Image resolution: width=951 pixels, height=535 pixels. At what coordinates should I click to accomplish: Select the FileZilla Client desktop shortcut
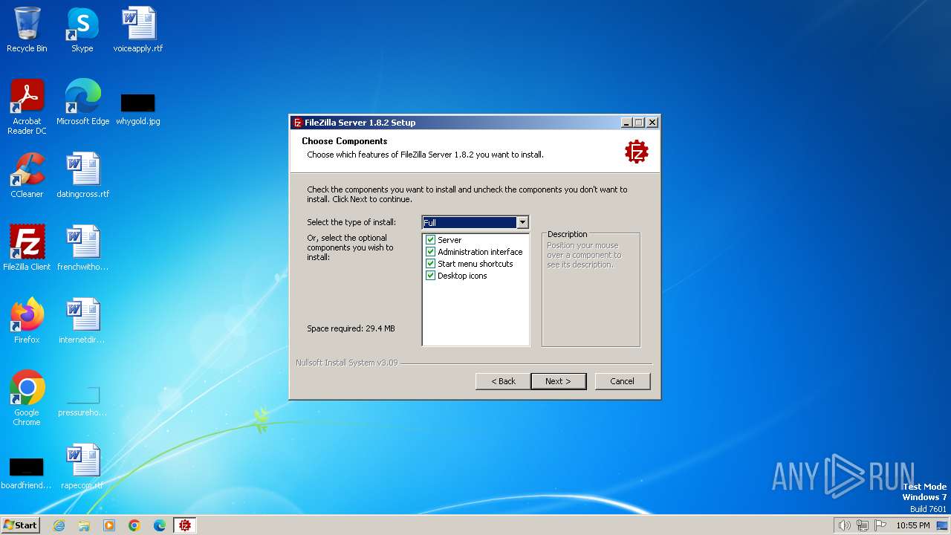pyautogui.click(x=27, y=248)
